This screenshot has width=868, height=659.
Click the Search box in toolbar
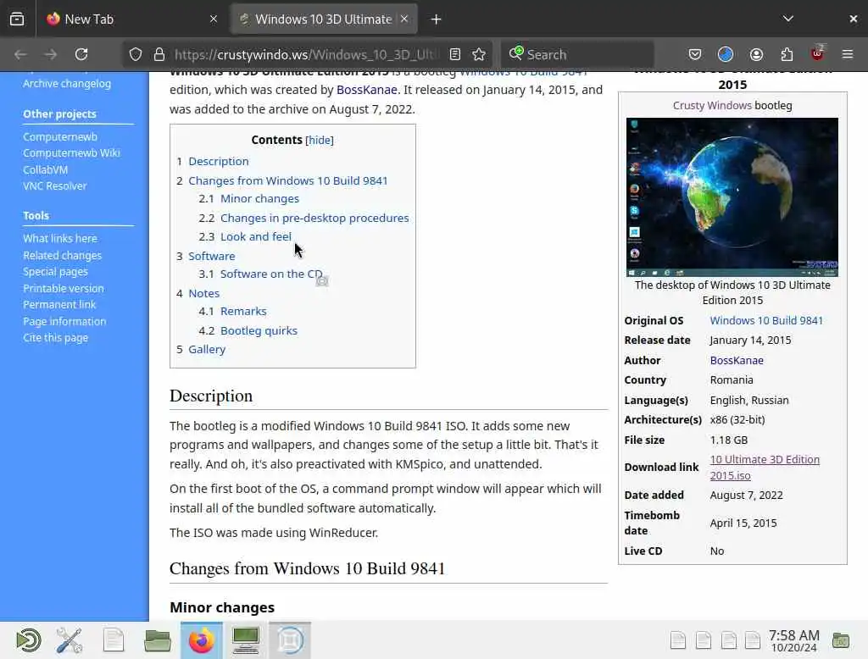pyautogui.click(x=576, y=54)
